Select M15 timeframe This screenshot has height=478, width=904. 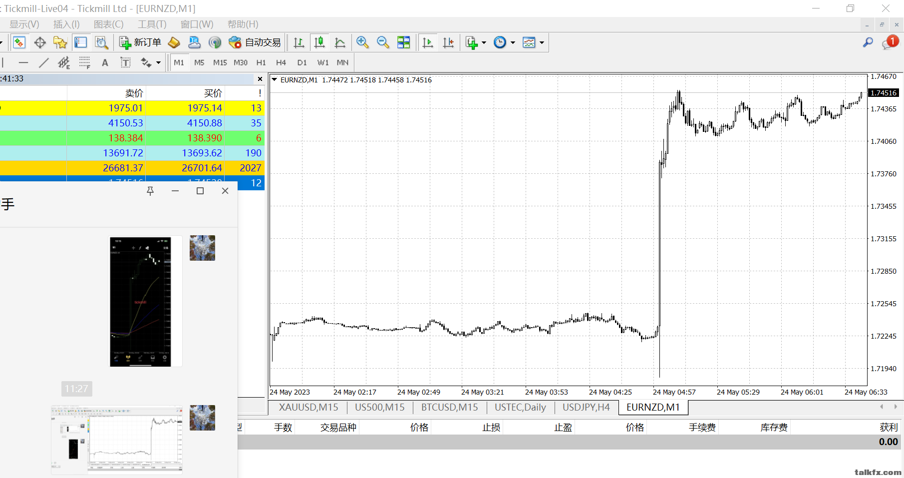220,62
